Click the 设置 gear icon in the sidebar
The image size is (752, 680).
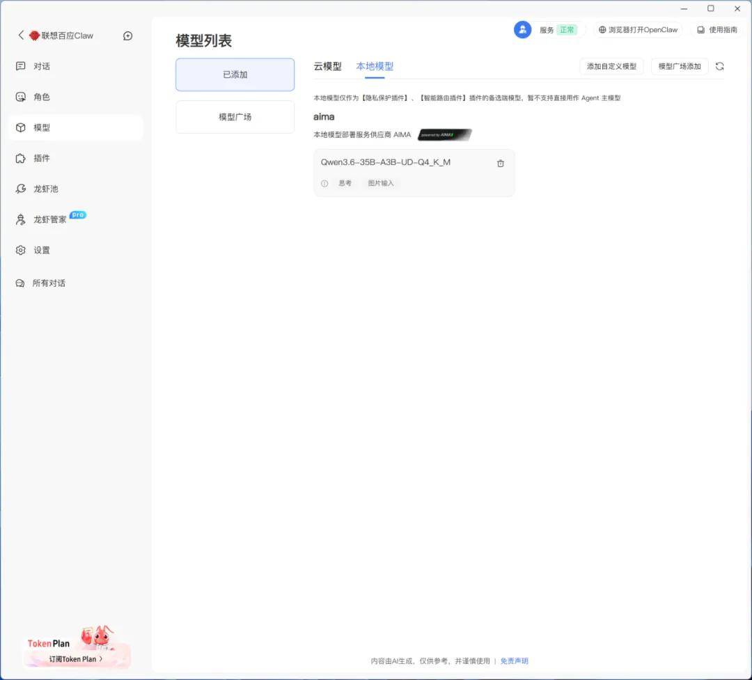(x=21, y=251)
